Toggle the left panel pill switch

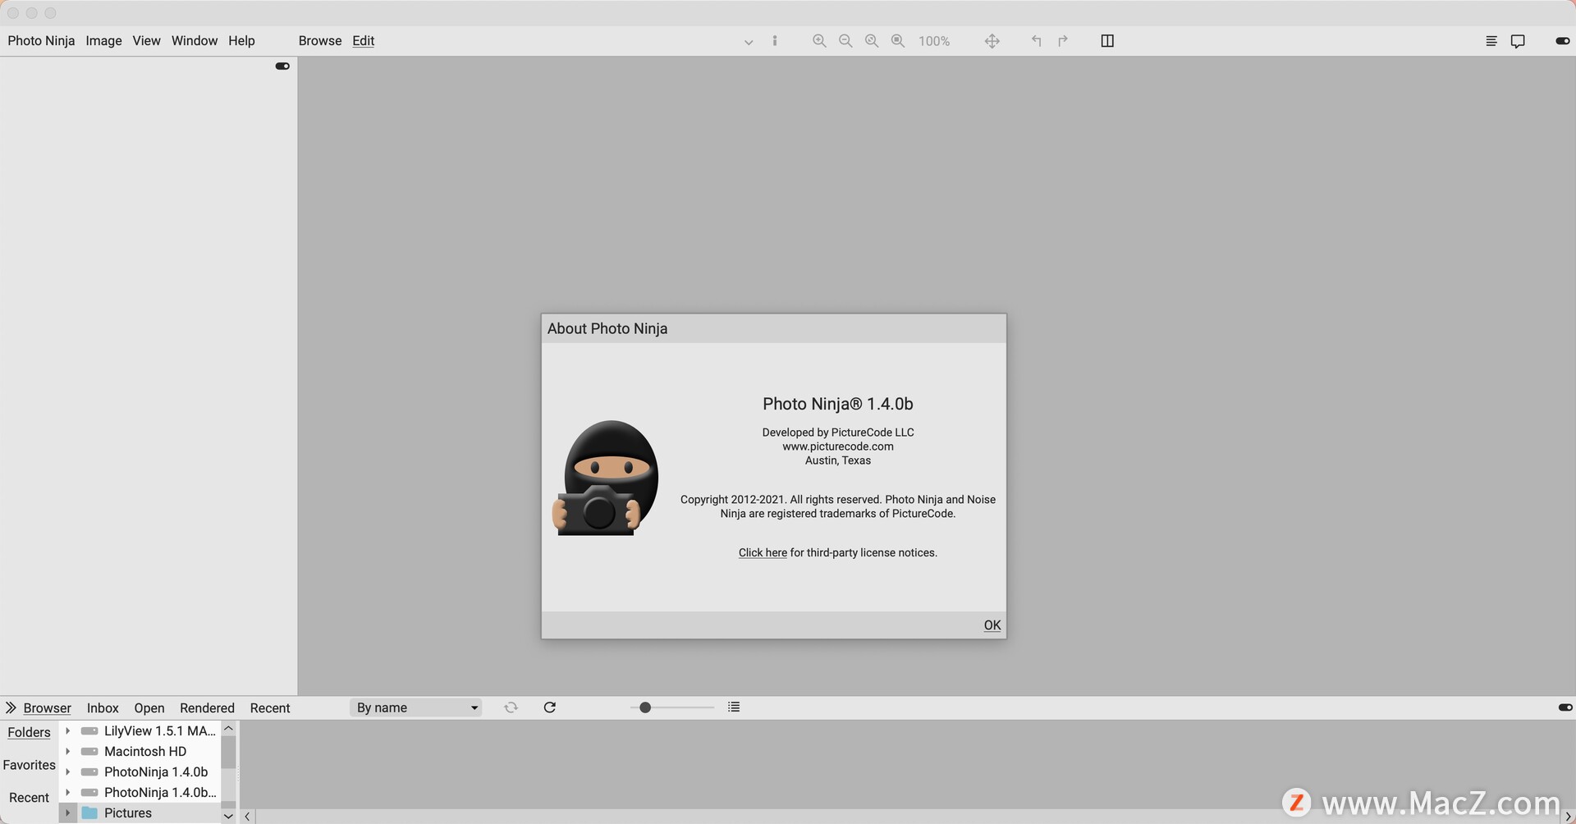[282, 66]
